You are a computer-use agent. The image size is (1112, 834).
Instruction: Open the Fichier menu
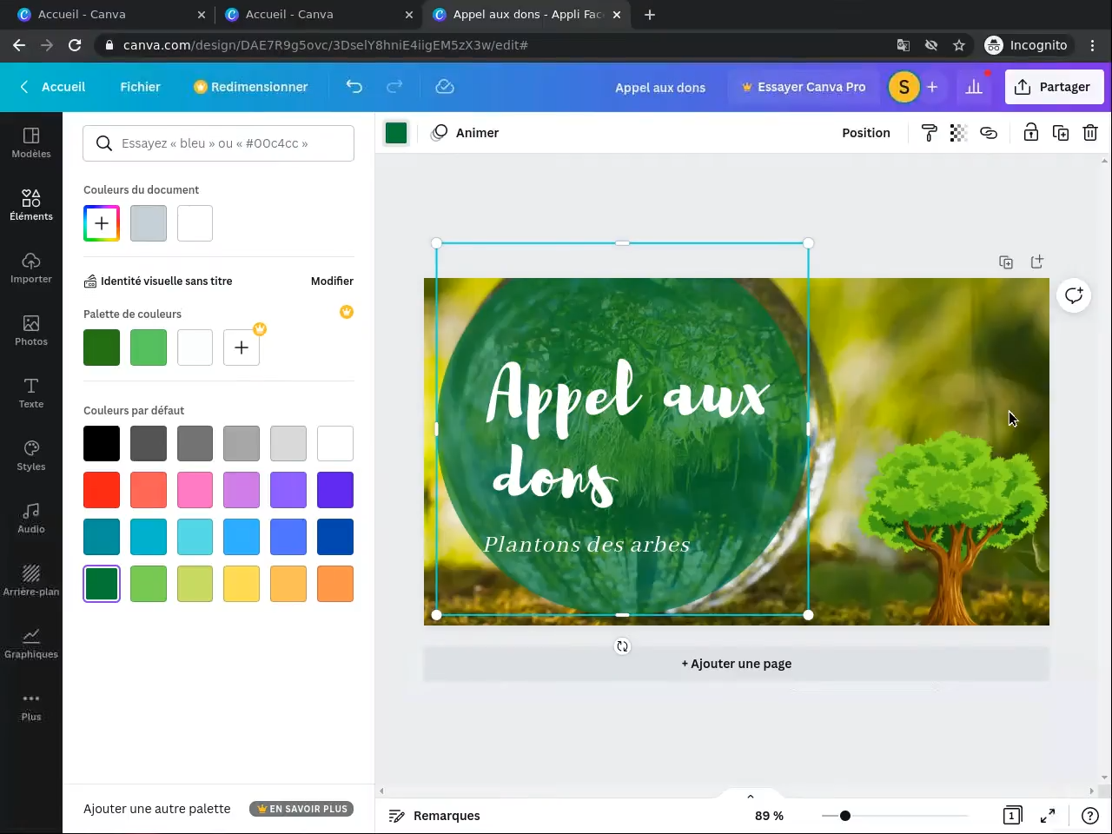point(140,87)
